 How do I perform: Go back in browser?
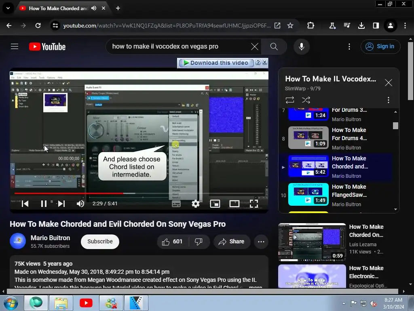(x=9, y=26)
